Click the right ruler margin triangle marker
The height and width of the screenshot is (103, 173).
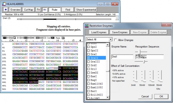point(80,41)
